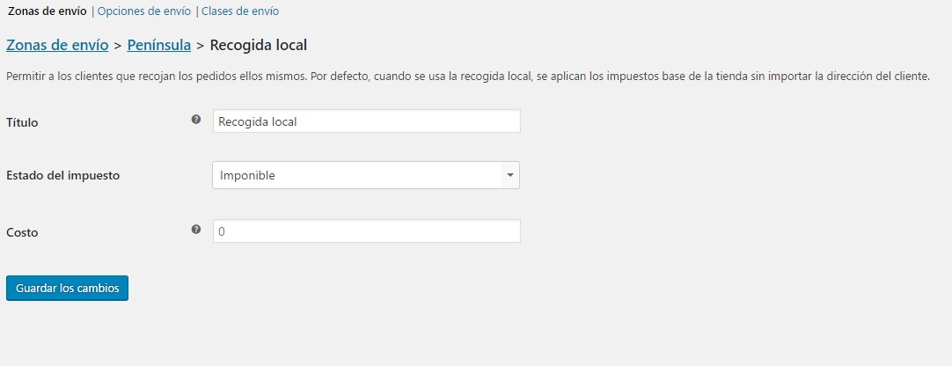Click the Estado del impuesto label
This screenshot has width=952, height=366.
click(x=63, y=175)
